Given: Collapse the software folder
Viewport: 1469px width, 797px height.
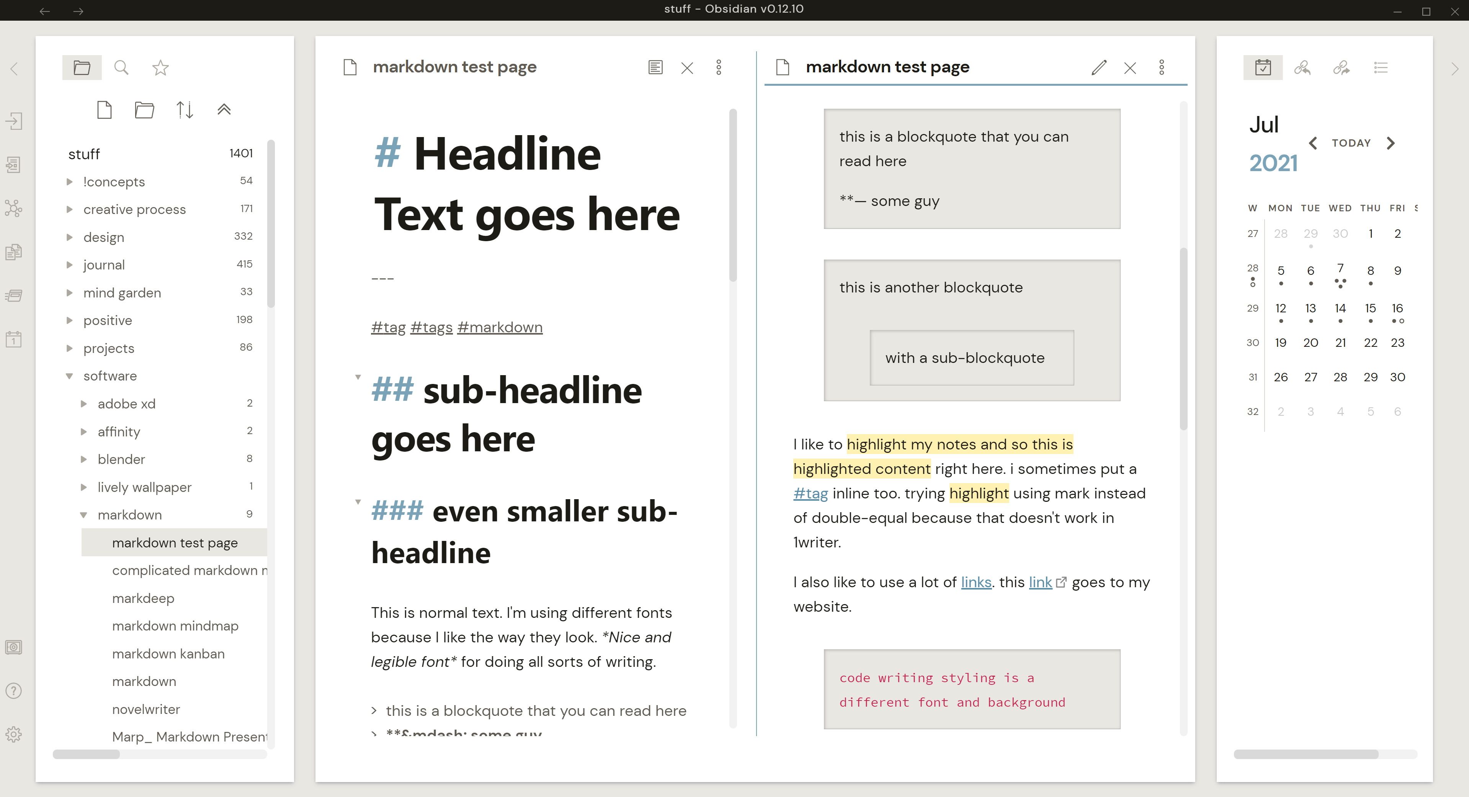Looking at the screenshot, I should [x=70, y=376].
